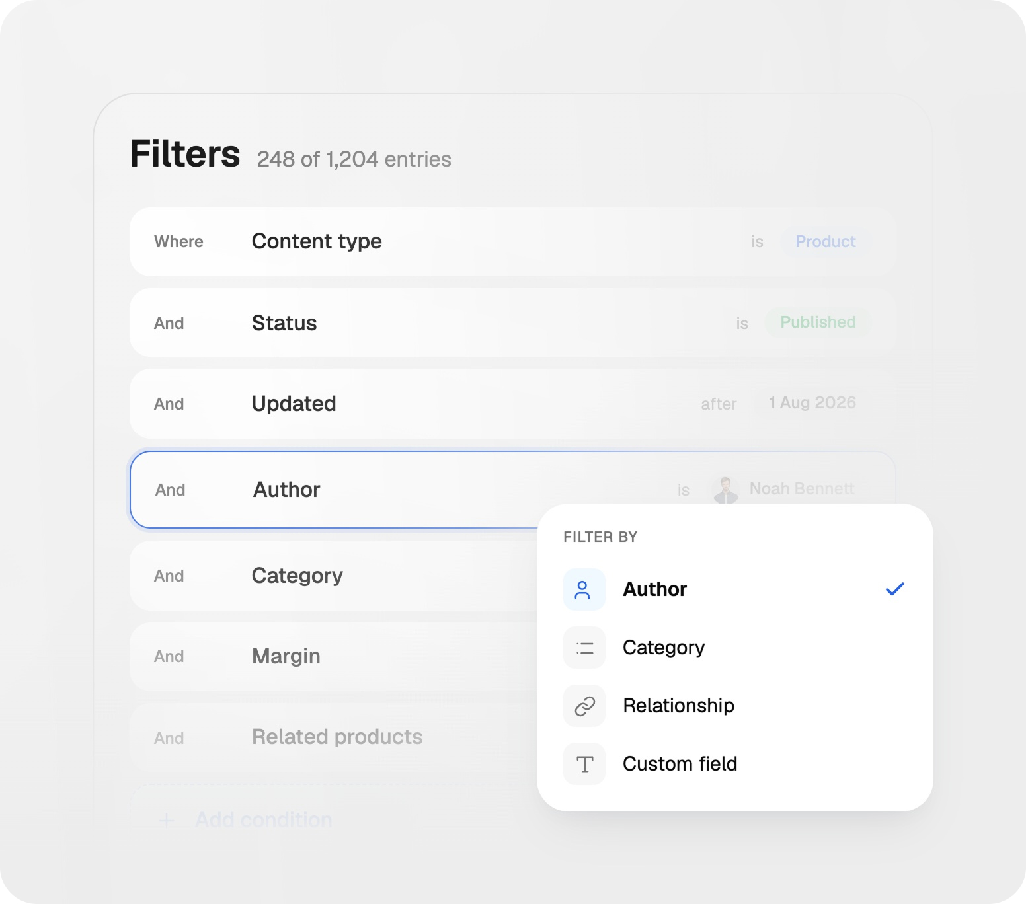Select Author in the Filter By menu
The width and height of the screenshot is (1026, 904).
tap(734, 589)
